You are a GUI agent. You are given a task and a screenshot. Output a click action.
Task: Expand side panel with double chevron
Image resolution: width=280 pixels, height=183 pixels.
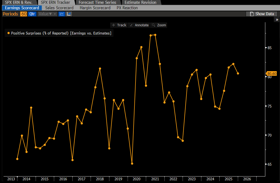(277, 20)
